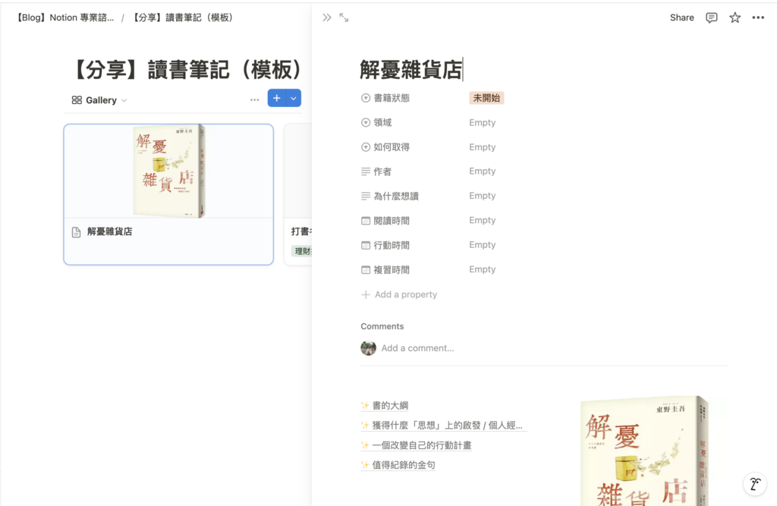Open the 解憂雜貨店 gallery card cover image
777x506 pixels.
click(168, 171)
